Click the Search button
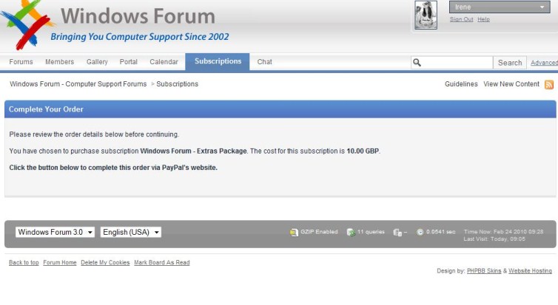 pos(510,63)
